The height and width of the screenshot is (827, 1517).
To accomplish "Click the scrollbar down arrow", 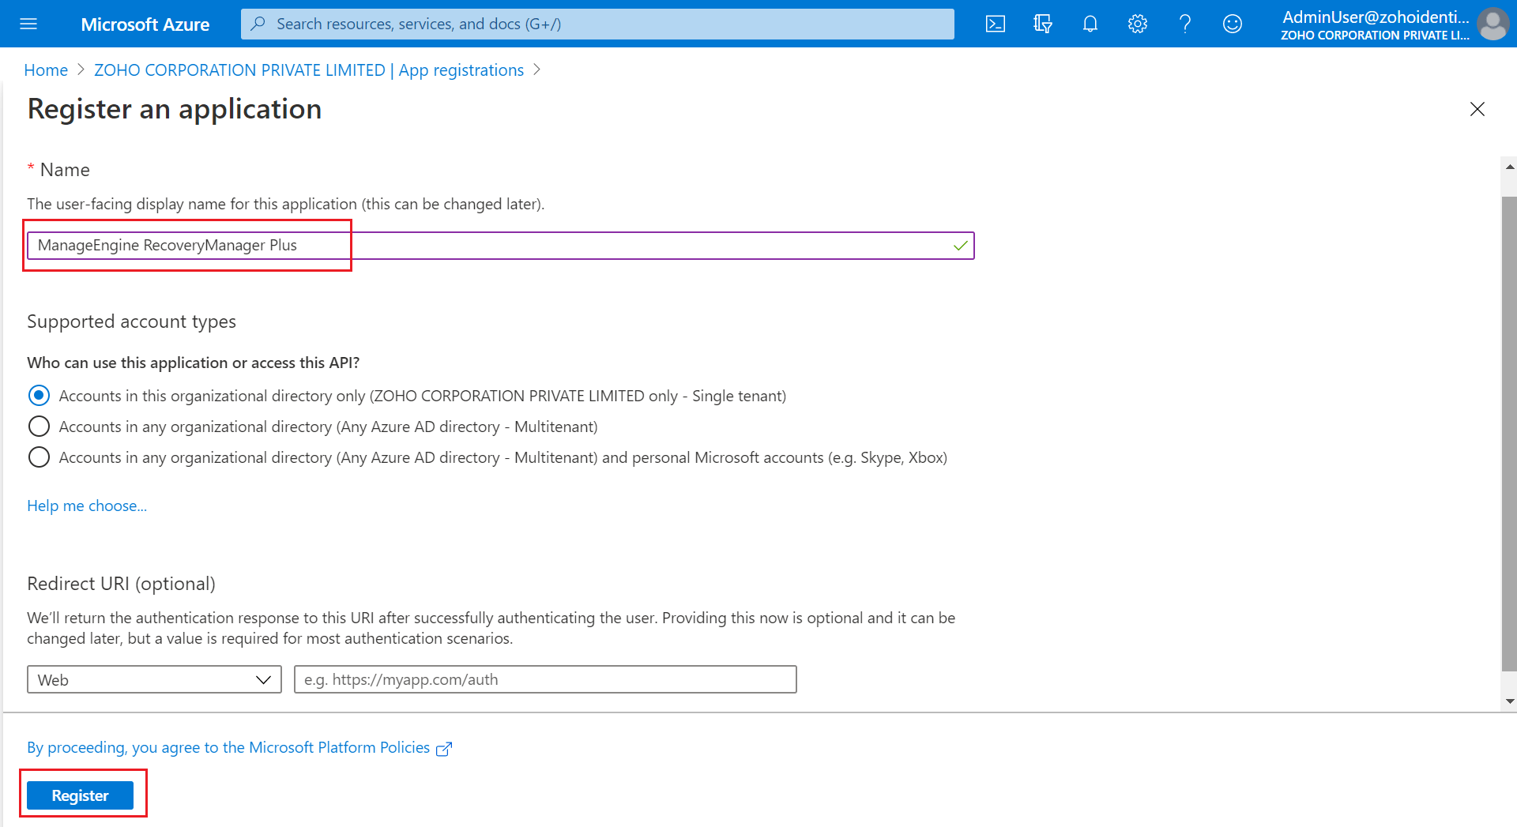I will 1510,701.
